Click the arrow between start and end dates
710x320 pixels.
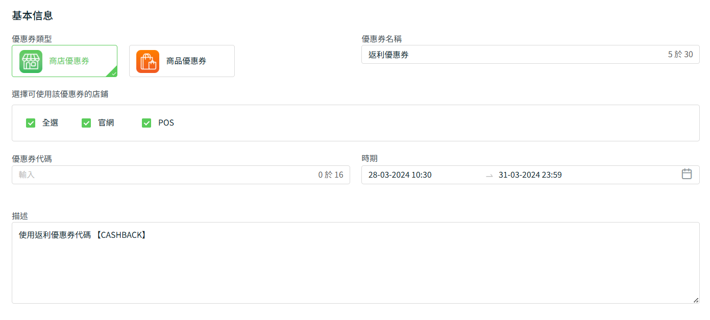coord(489,175)
